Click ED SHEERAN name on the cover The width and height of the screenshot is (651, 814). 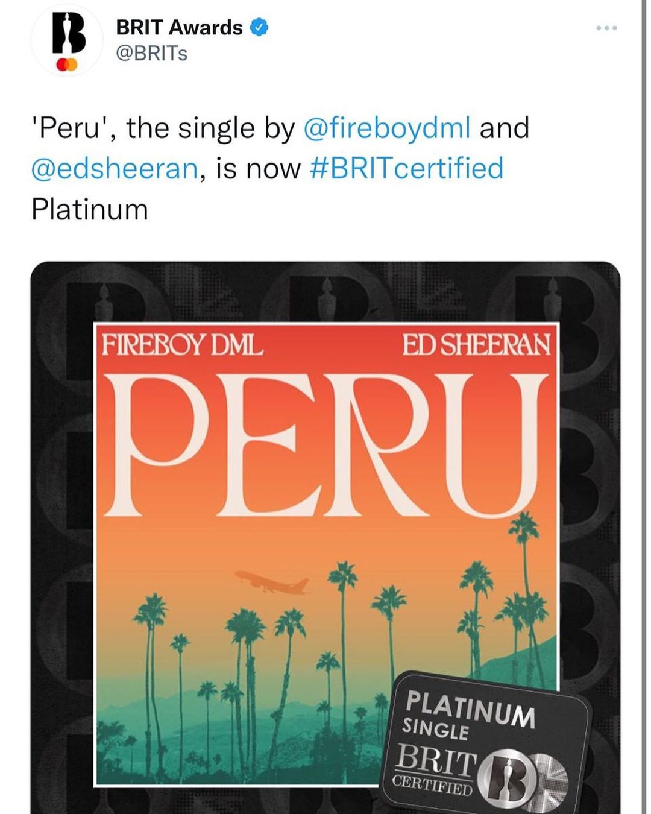(476, 345)
